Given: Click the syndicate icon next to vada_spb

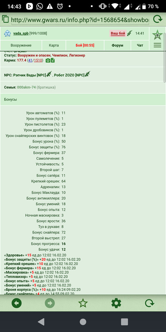Looking at the screenshot, I should (x=7, y=33).
